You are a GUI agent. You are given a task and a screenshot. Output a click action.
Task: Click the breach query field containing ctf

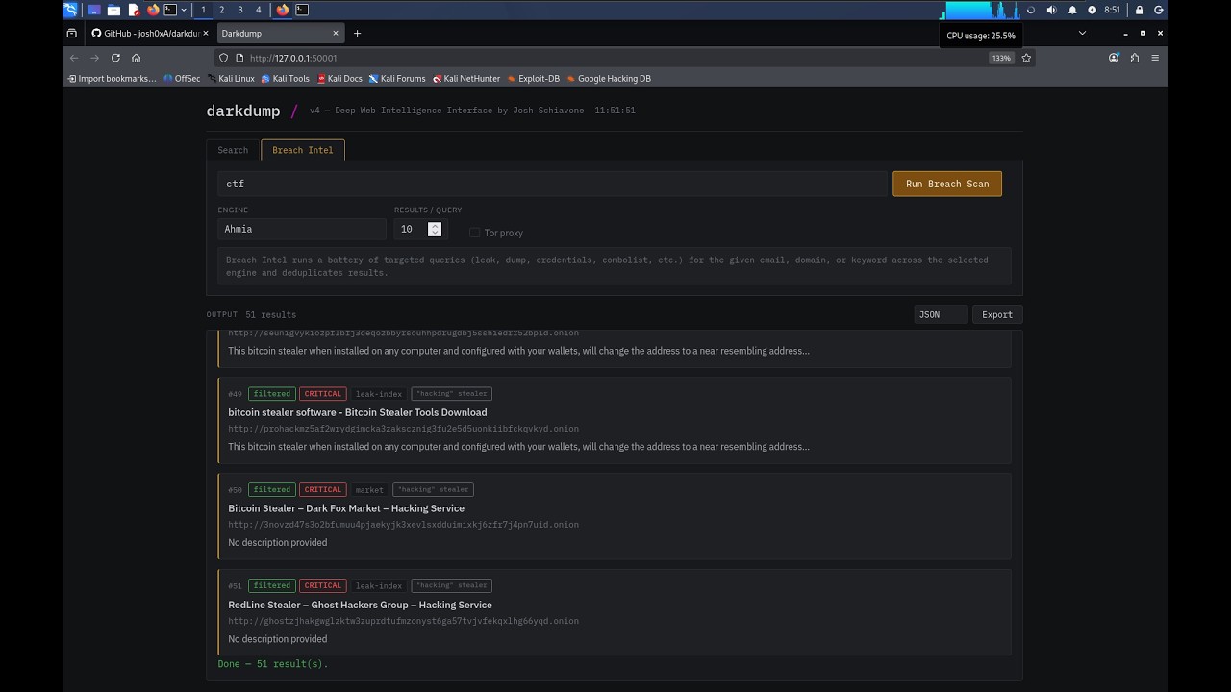(552, 184)
